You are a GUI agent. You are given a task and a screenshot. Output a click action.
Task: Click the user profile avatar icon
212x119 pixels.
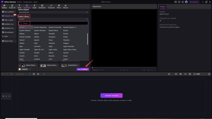pos(186,2)
